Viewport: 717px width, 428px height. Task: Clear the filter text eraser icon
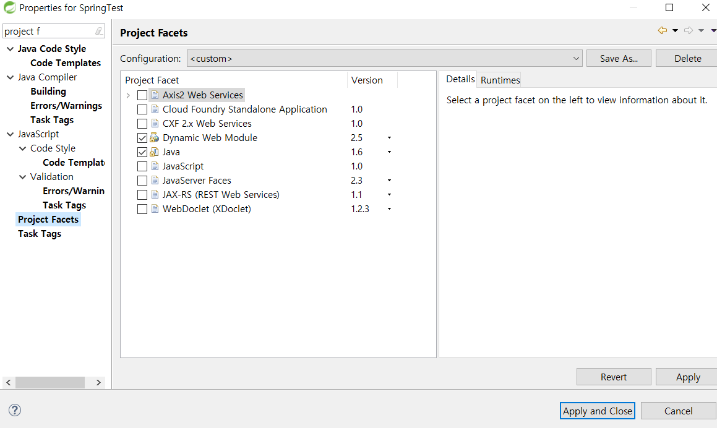(x=99, y=31)
